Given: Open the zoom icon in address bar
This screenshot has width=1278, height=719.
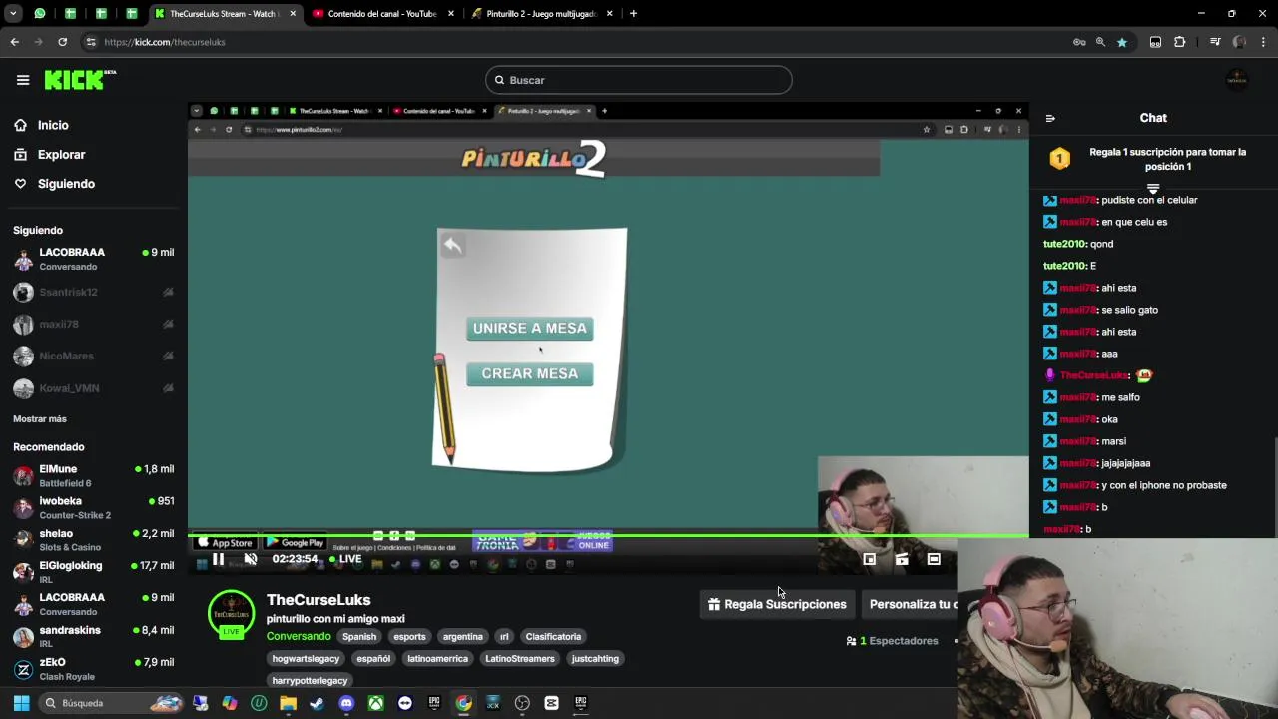Looking at the screenshot, I should tap(1100, 42).
